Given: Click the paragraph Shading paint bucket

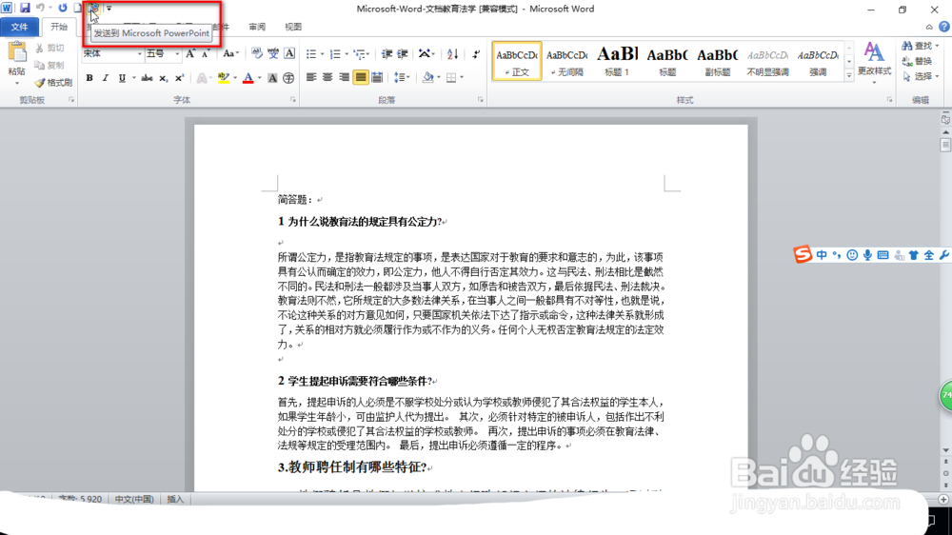Looking at the screenshot, I should [x=428, y=78].
